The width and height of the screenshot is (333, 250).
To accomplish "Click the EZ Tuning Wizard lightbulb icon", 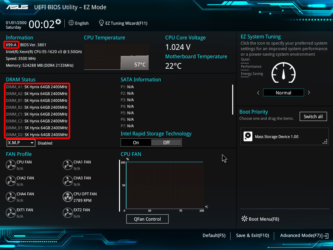I will tap(101, 23).
